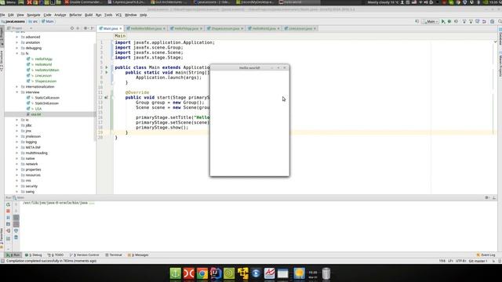Collapse the interview folder in project tree

point(17,92)
